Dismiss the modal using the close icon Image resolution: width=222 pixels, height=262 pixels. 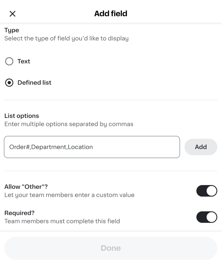tap(12, 14)
